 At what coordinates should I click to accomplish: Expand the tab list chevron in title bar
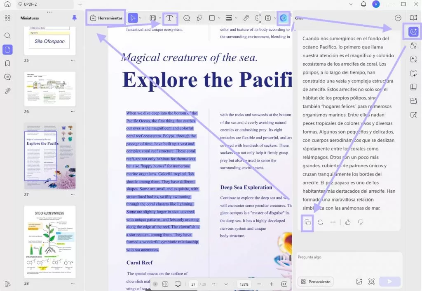350,4
